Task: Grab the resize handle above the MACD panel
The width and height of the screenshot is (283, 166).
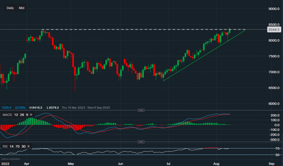Action: tap(141, 110)
